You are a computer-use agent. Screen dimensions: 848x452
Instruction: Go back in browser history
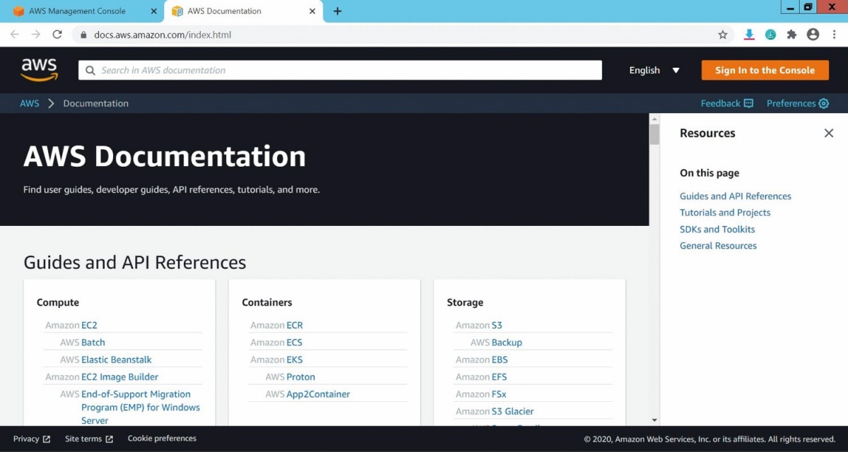pos(15,35)
